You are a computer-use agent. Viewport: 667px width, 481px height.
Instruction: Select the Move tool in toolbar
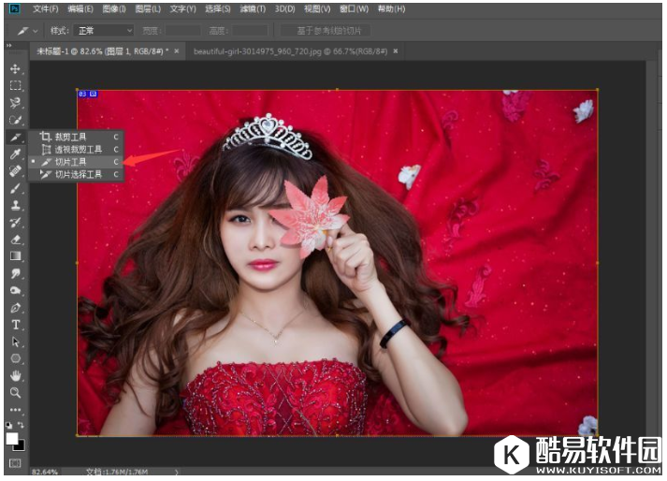(x=15, y=69)
